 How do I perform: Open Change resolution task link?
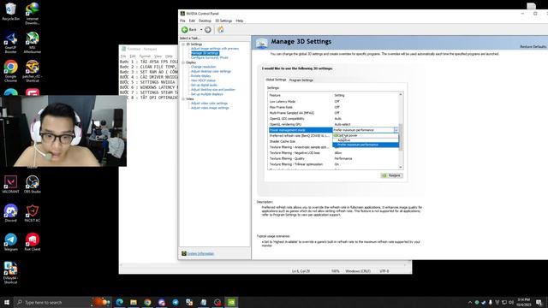pyautogui.click(x=204, y=67)
